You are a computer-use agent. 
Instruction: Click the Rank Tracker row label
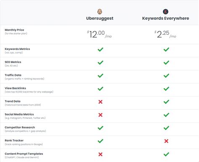pyautogui.click(x=14, y=141)
